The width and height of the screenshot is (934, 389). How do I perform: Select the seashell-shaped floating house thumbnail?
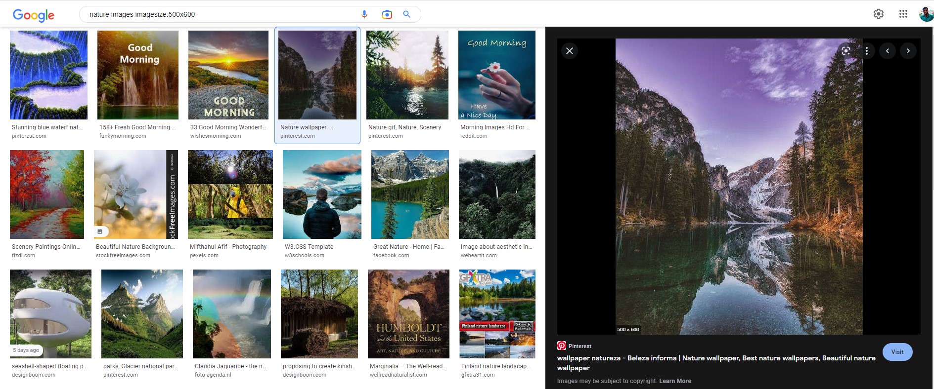coord(50,314)
